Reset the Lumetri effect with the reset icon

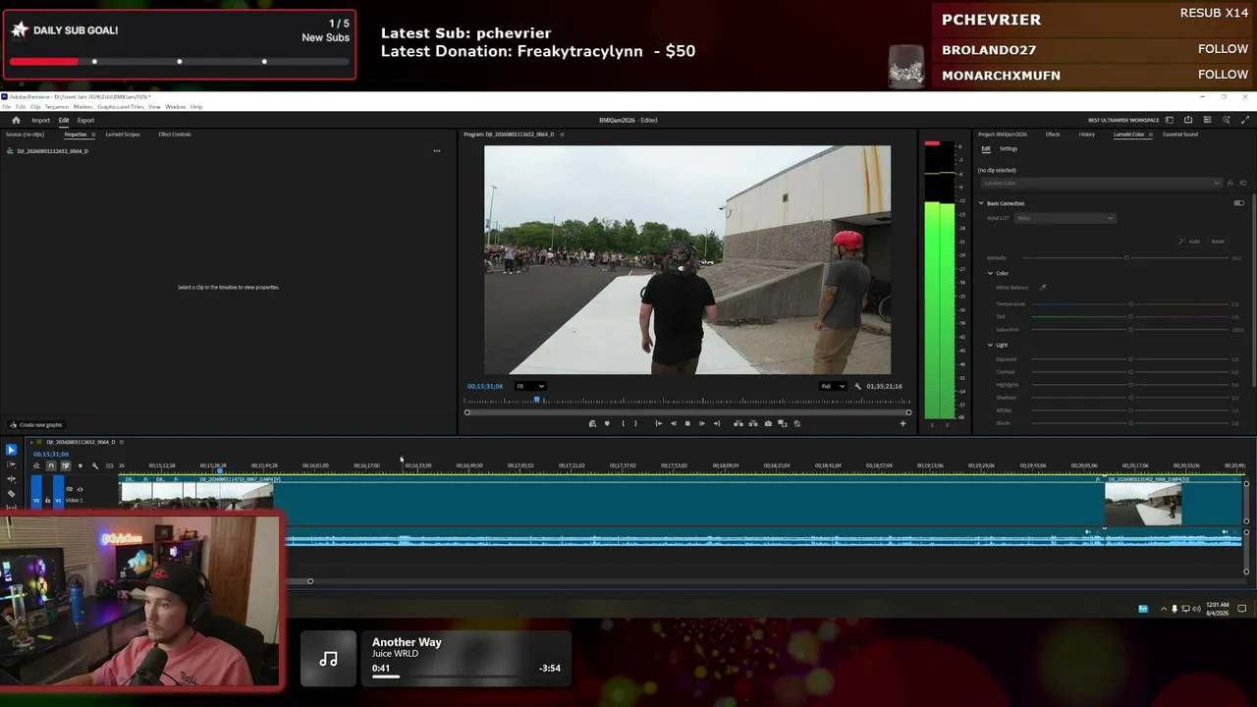[1242, 183]
